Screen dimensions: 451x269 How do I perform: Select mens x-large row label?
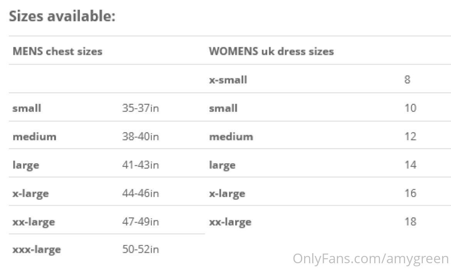tap(30, 193)
